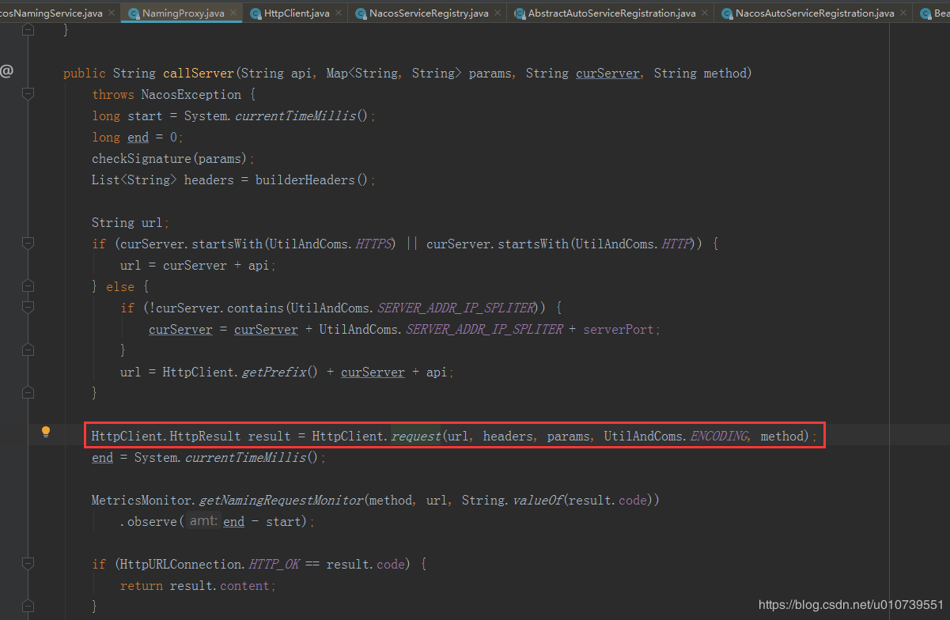Switch to the HttpClient.java tab
This screenshot has height=620, width=950.
pos(297,13)
